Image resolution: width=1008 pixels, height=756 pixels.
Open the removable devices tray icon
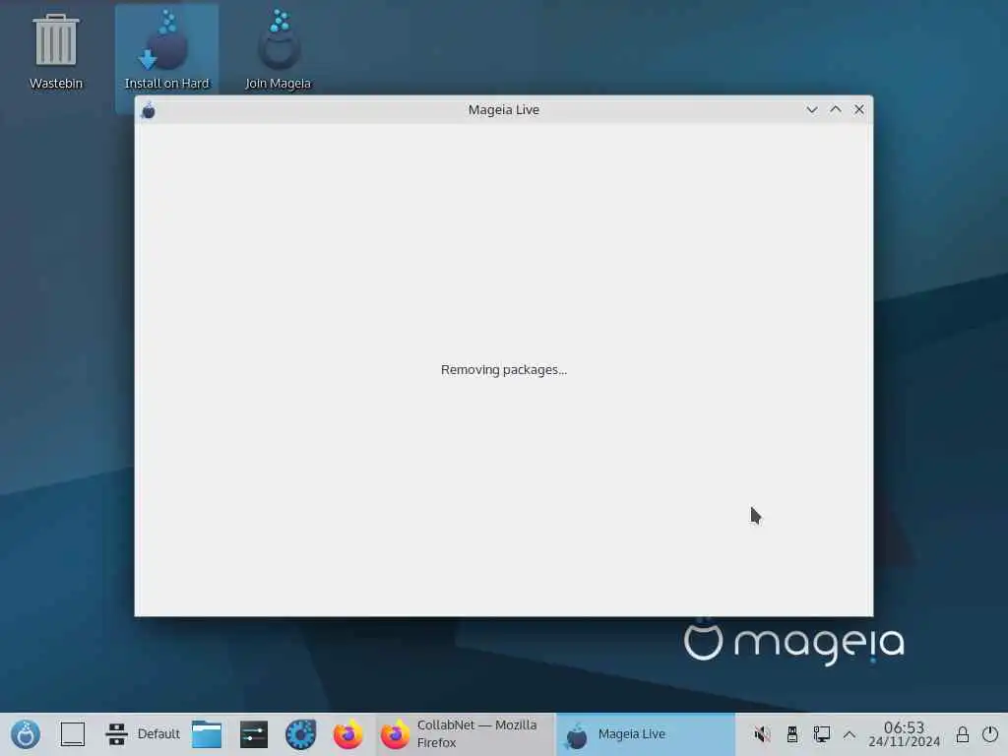pyautogui.click(x=792, y=734)
